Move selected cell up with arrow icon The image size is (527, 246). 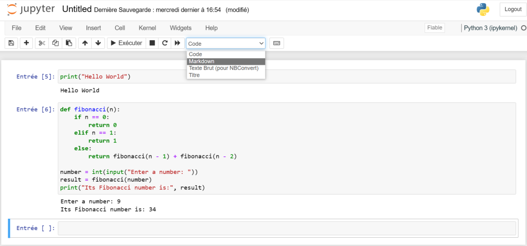pyautogui.click(x=85, y=43)
